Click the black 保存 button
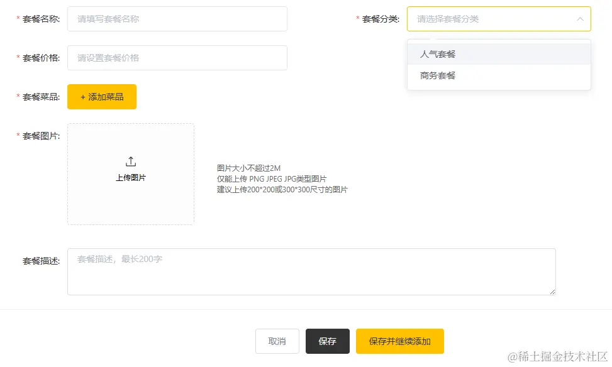This screenshot has height=367, width=612. click(x=328, y=341)
